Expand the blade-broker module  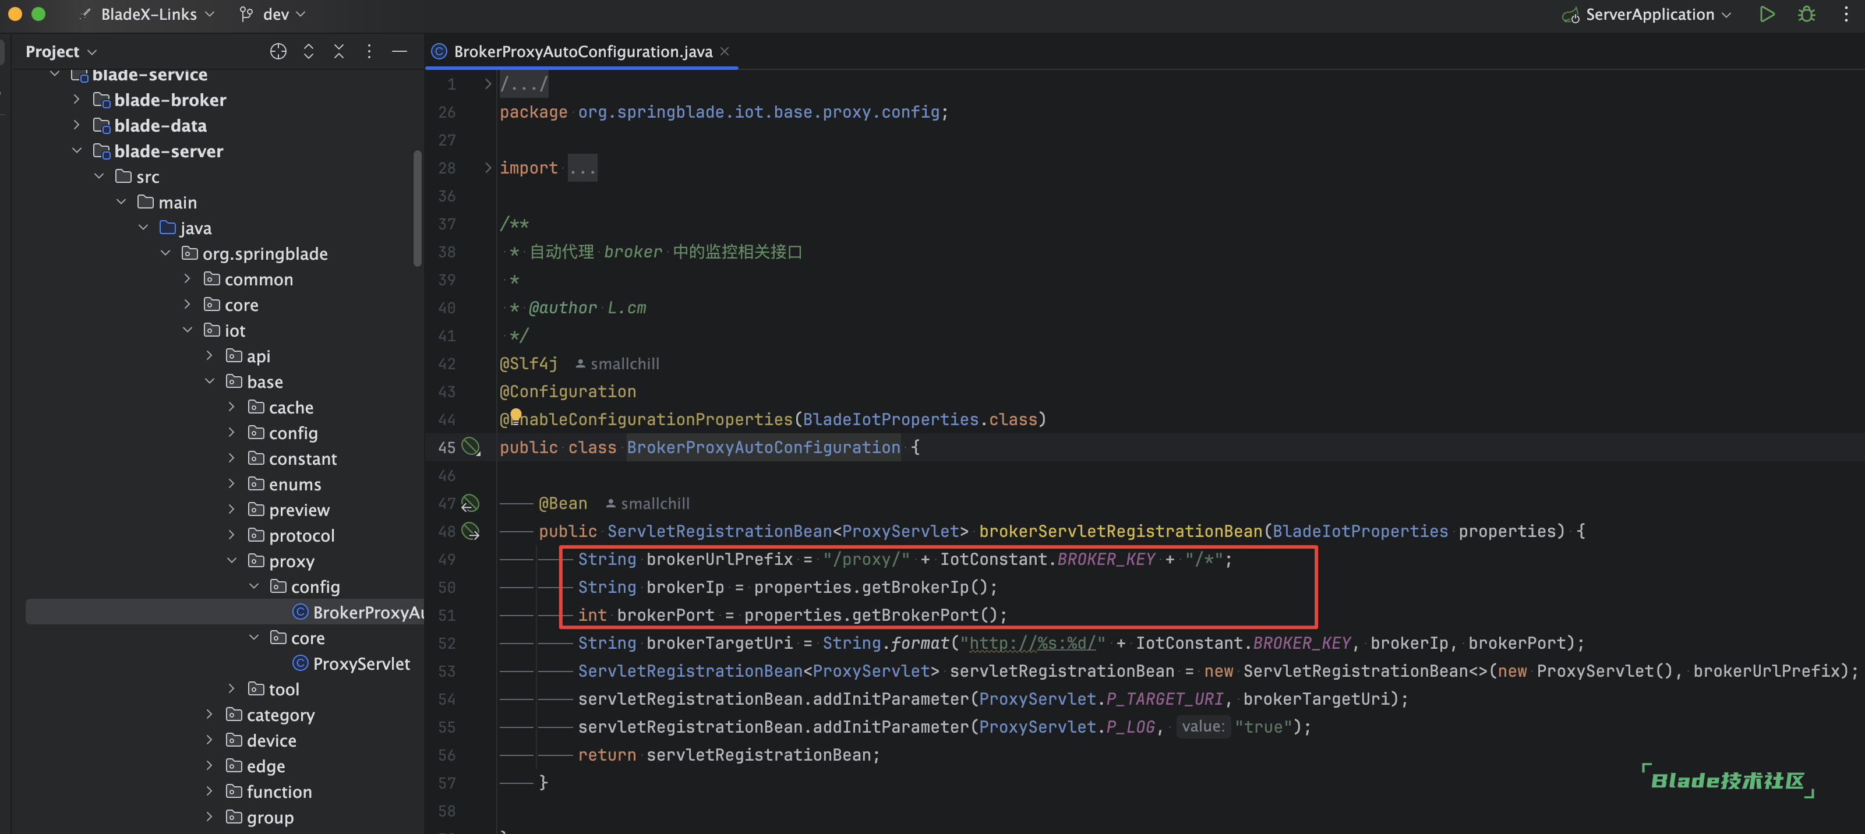(x=77, y=99)
